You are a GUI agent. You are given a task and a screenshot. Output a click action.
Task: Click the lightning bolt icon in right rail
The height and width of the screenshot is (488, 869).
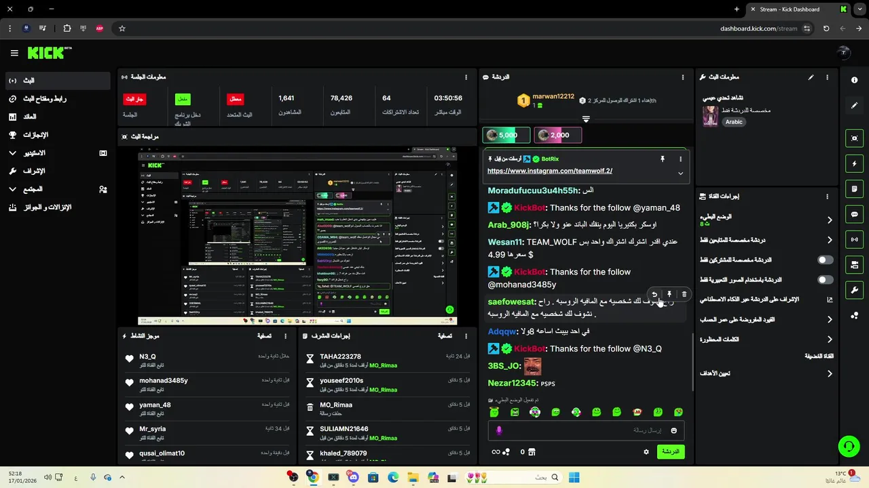pos(854,163)
